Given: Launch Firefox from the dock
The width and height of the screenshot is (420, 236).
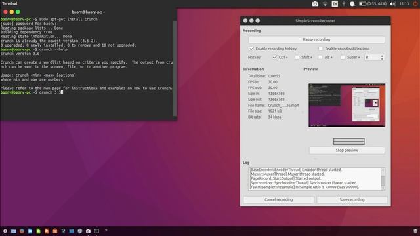Looking at the screenshot, I should tap(22, 231).
